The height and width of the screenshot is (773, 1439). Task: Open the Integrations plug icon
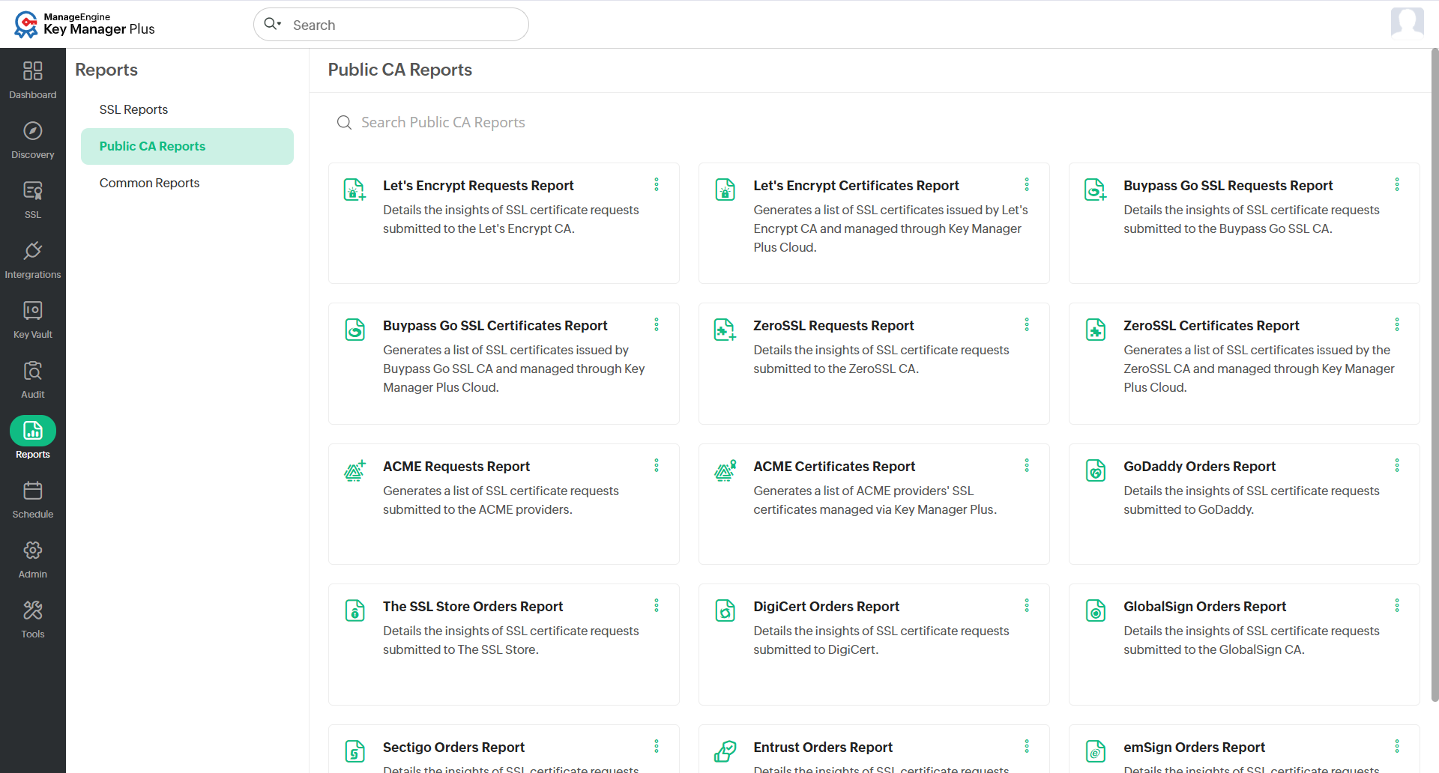click(x=33, y=251)
